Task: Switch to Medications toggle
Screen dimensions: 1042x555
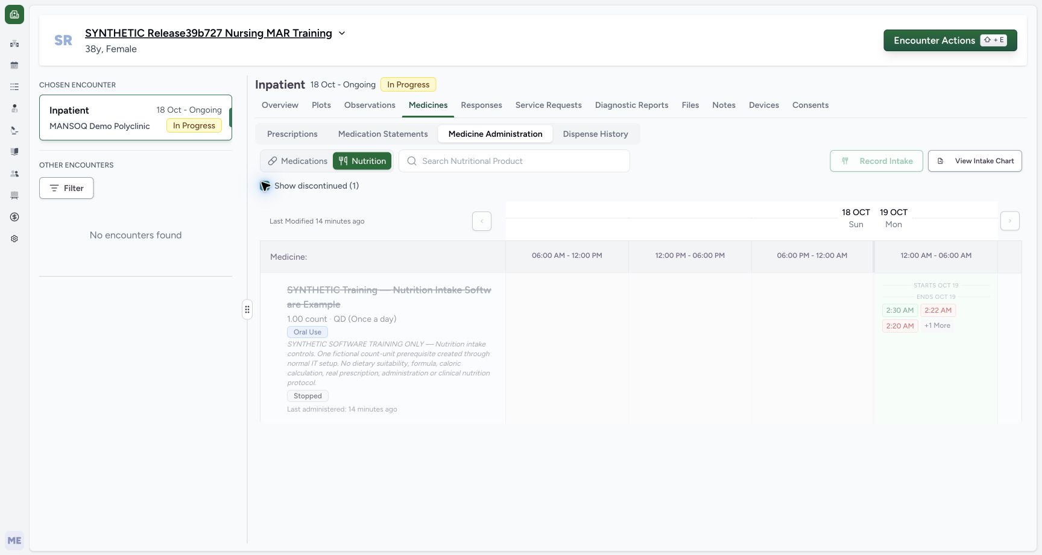Action: click(x=297, y=161)
